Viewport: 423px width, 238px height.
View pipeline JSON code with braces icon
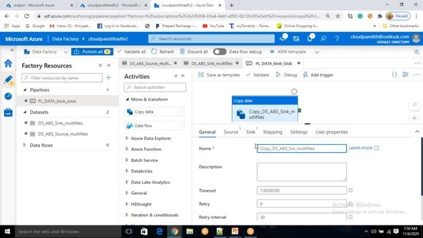click(395, 75)
